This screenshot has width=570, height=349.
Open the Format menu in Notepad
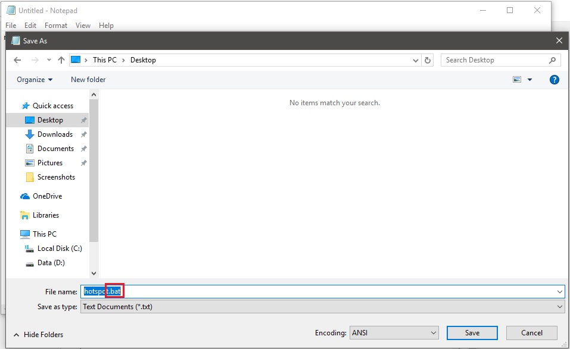tap(56, 25)
